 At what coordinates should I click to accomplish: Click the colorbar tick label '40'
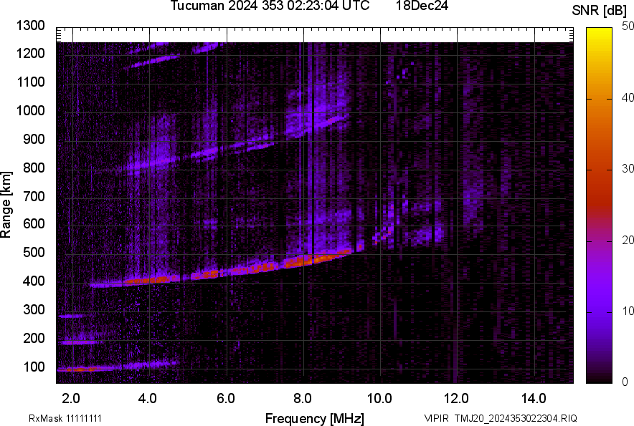(628, 97)
